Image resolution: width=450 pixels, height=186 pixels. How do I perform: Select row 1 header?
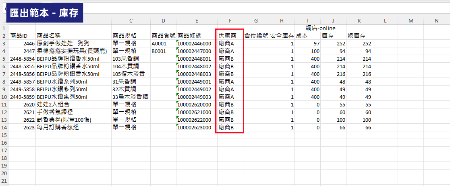click(x=4, y=29)
